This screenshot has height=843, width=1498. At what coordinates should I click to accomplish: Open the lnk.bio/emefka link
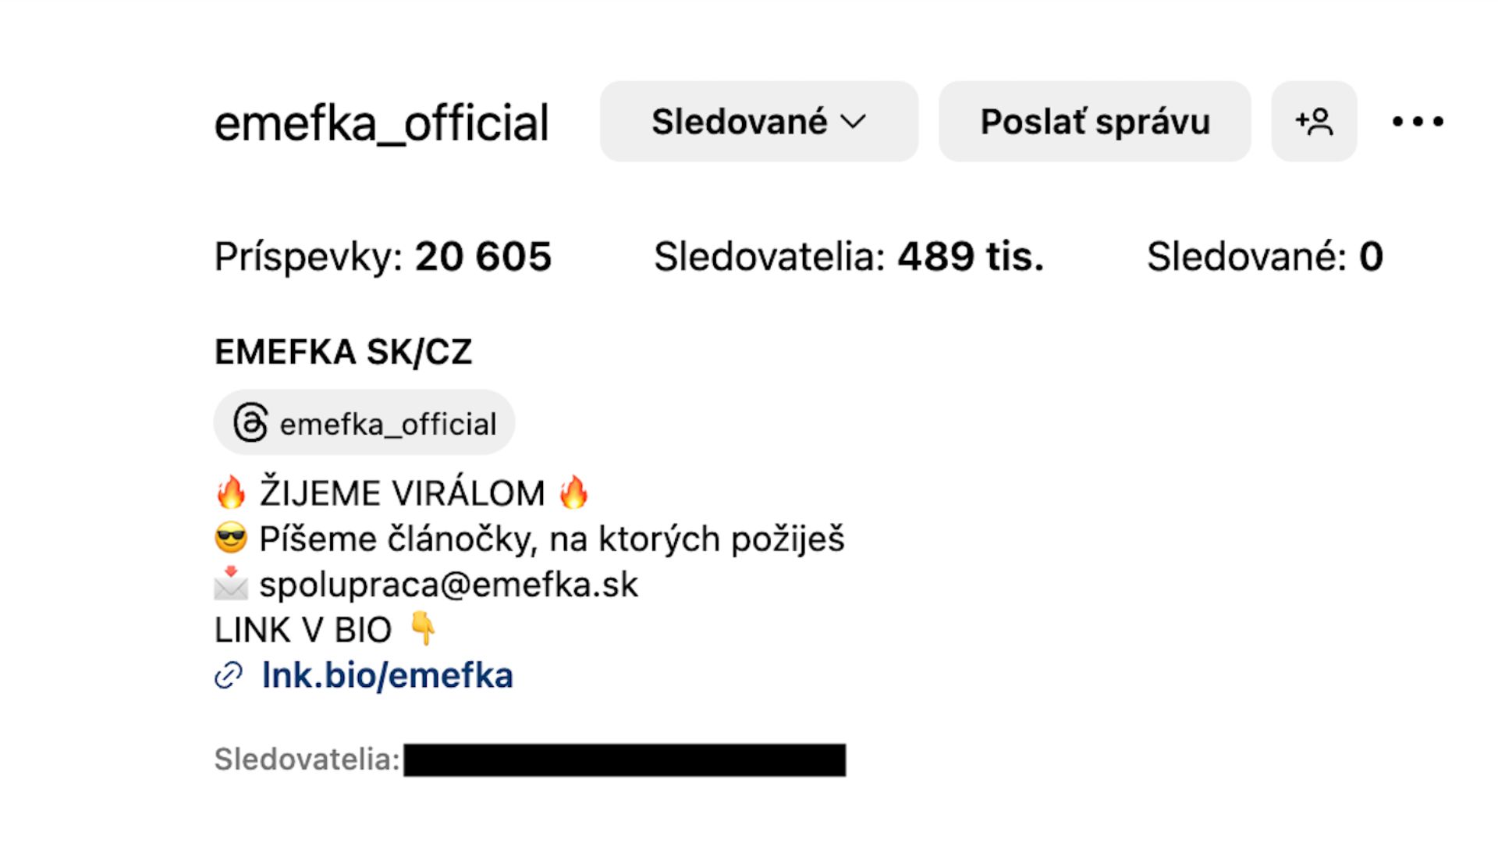388,676
